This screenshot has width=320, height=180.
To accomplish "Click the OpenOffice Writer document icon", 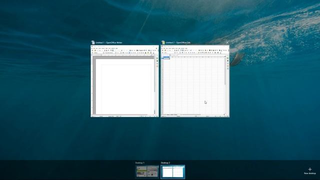I will [93, 42].
